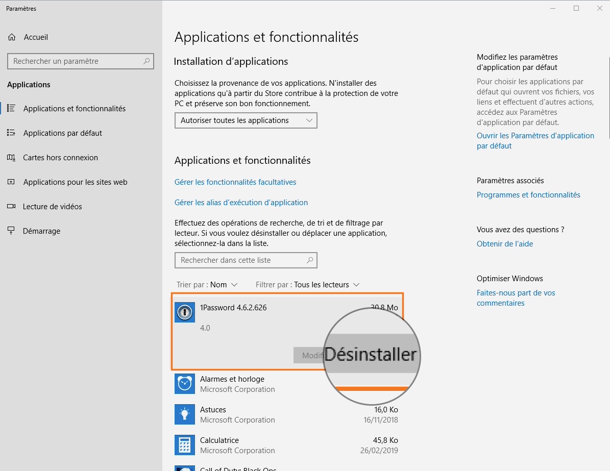Screen dimensions: 610x471
Task: Click the Calculatrice app icon
Action: tap(184, 445)
